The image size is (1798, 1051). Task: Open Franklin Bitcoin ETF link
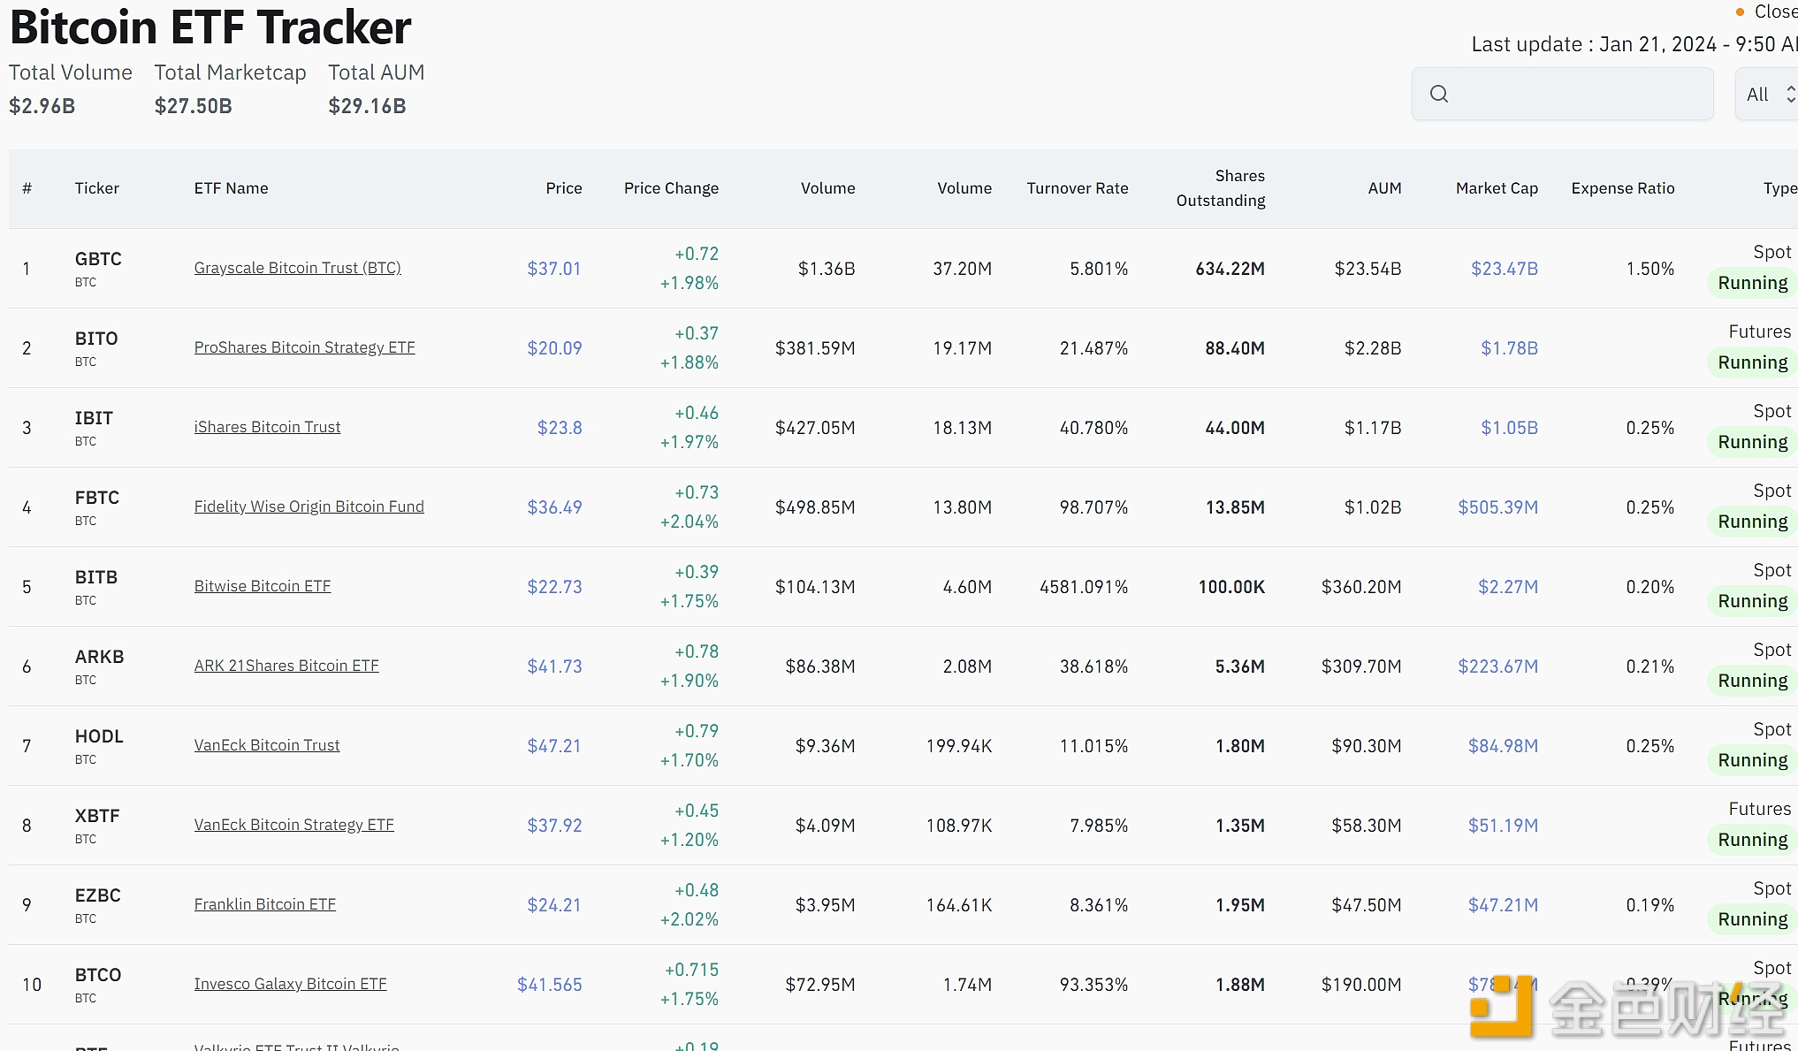pyautogui.click(x=265, y=904)
